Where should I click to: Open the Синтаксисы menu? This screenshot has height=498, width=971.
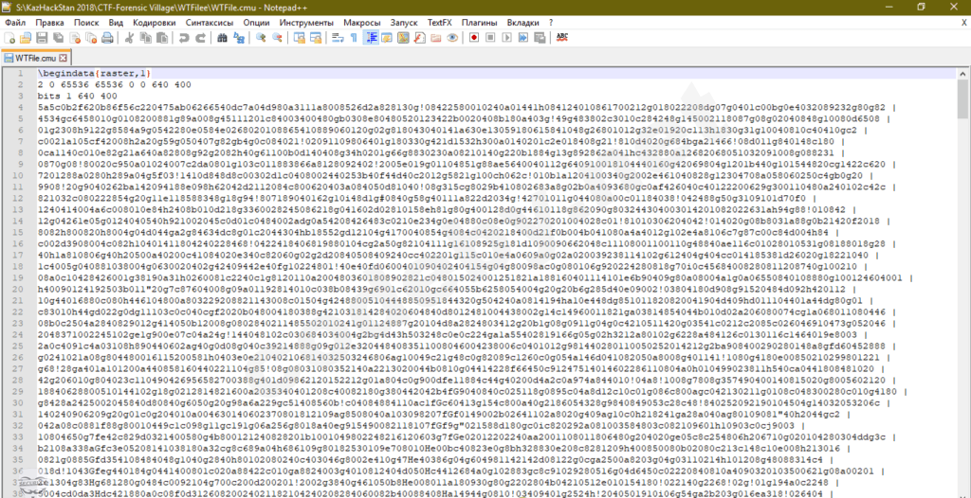pyautogui.click(x=210, y=23)
